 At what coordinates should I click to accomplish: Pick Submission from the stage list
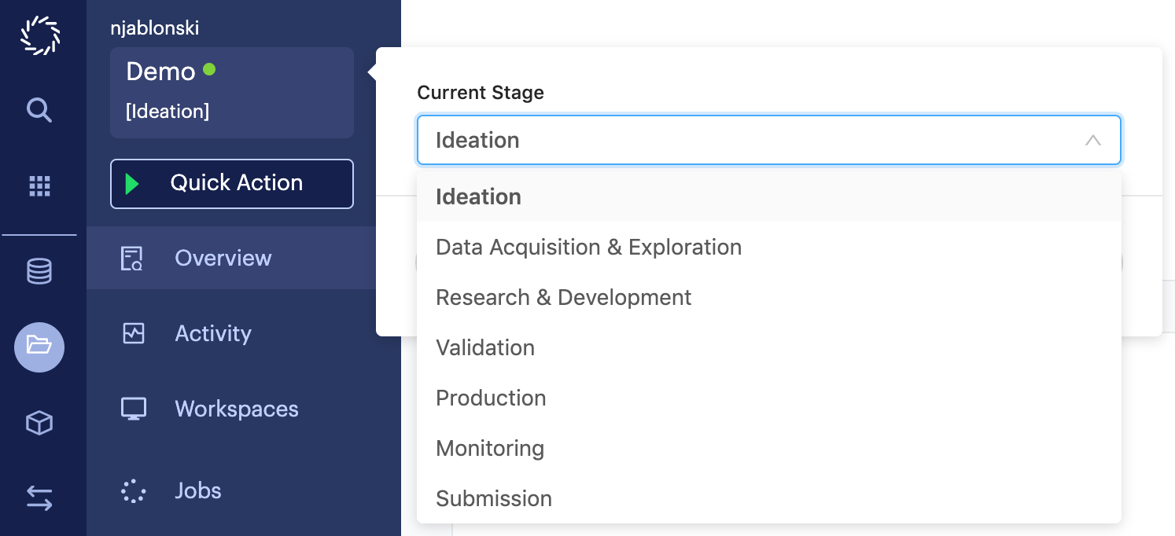[494, 498]
